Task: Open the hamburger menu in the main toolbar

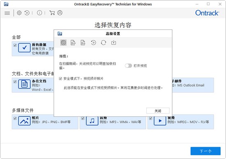Action: (7, 13)
